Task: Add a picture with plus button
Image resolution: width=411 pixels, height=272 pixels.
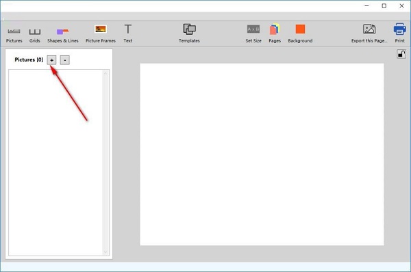Action: (x=51, y=60)
